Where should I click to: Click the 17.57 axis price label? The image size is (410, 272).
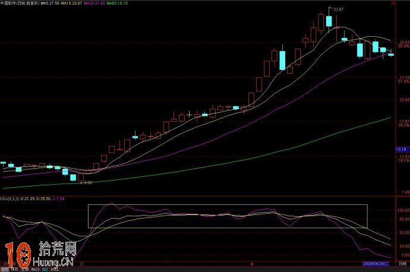pos(403,122)
